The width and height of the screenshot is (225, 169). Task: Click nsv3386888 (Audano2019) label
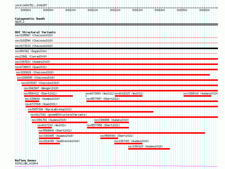point(111,120)
